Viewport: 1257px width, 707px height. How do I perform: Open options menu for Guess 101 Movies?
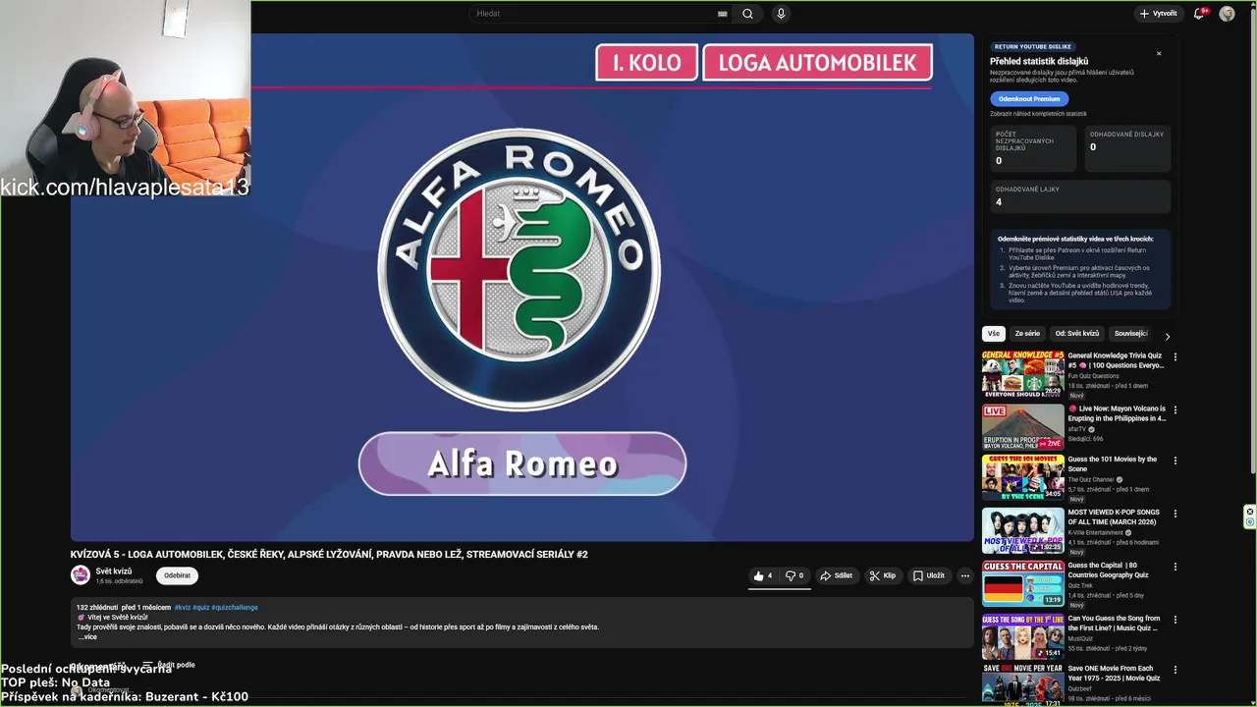point(1175,461)
